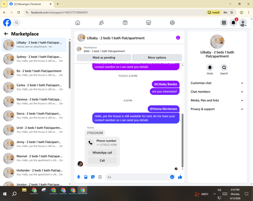Open the nine-dot menu grid
The image size is (253, 201).
[x=224, y=23]
